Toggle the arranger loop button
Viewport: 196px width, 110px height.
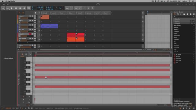tap(60, 8)
